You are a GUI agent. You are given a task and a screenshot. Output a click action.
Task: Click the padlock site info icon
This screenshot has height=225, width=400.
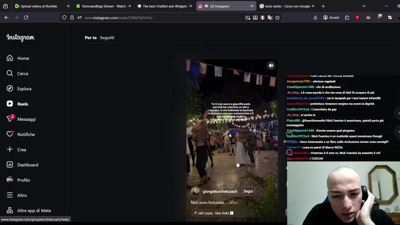click(x=72, y=18)
